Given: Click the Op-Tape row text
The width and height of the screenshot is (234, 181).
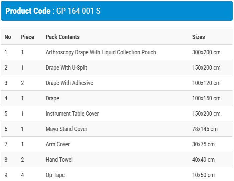Looking at the screenshot, I should tap(55, 175).
